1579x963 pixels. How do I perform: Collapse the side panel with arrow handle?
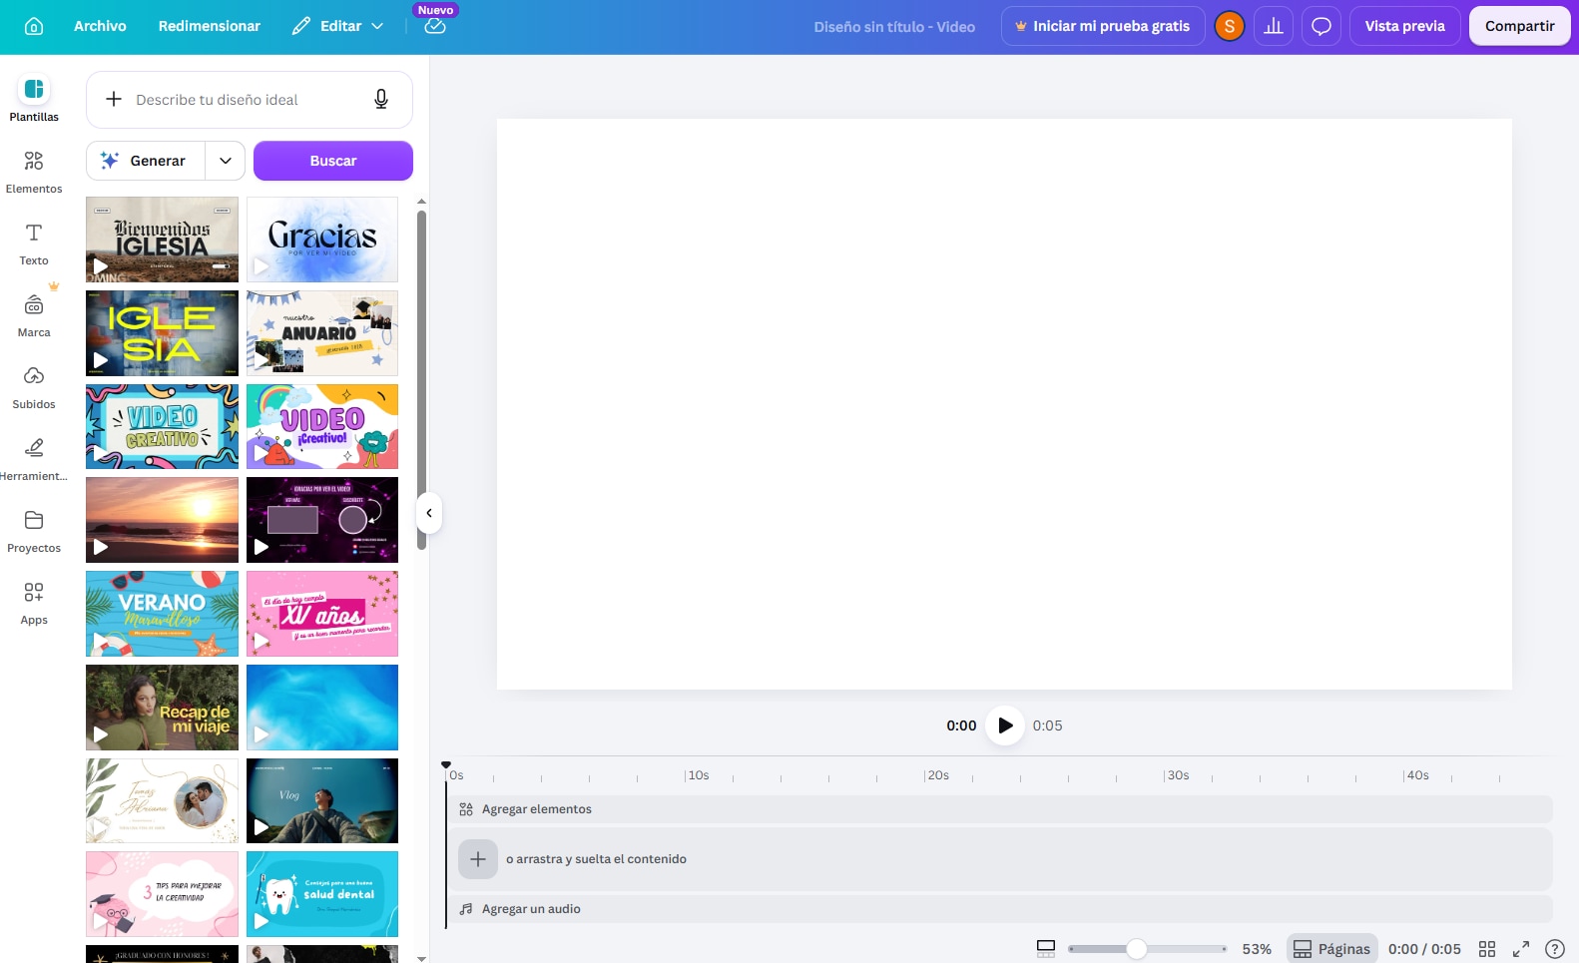tap(428, 513)
